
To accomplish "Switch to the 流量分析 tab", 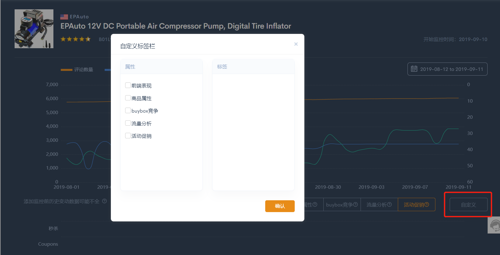I will [379, 205].
